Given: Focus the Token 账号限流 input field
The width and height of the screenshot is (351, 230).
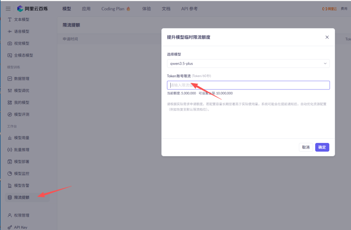Looking at the screenshot, I should 248,85.
